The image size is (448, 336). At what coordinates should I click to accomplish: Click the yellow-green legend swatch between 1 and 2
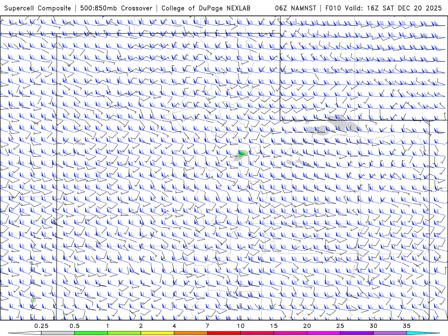point(124,333)
